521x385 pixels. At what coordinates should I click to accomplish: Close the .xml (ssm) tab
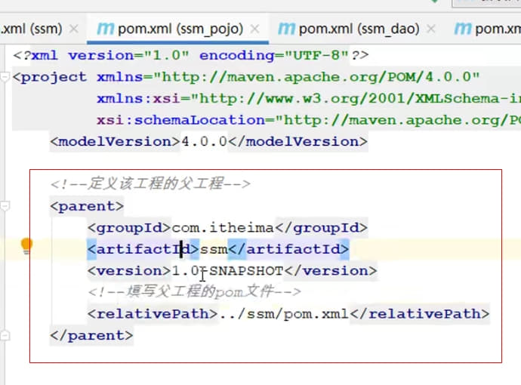(x=74, y=29)
